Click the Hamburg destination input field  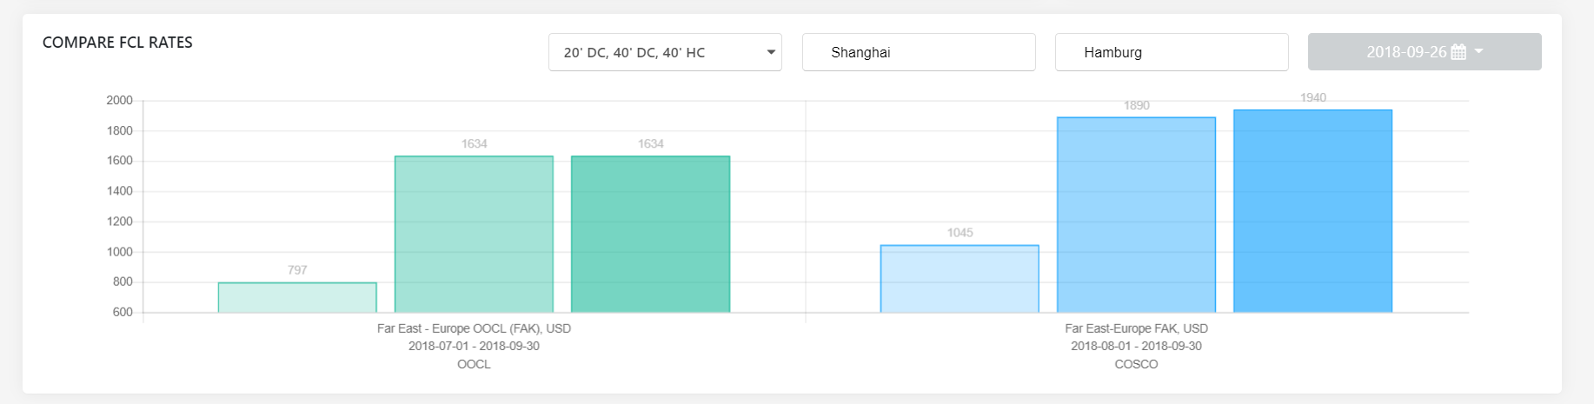tap(1172, 52)
